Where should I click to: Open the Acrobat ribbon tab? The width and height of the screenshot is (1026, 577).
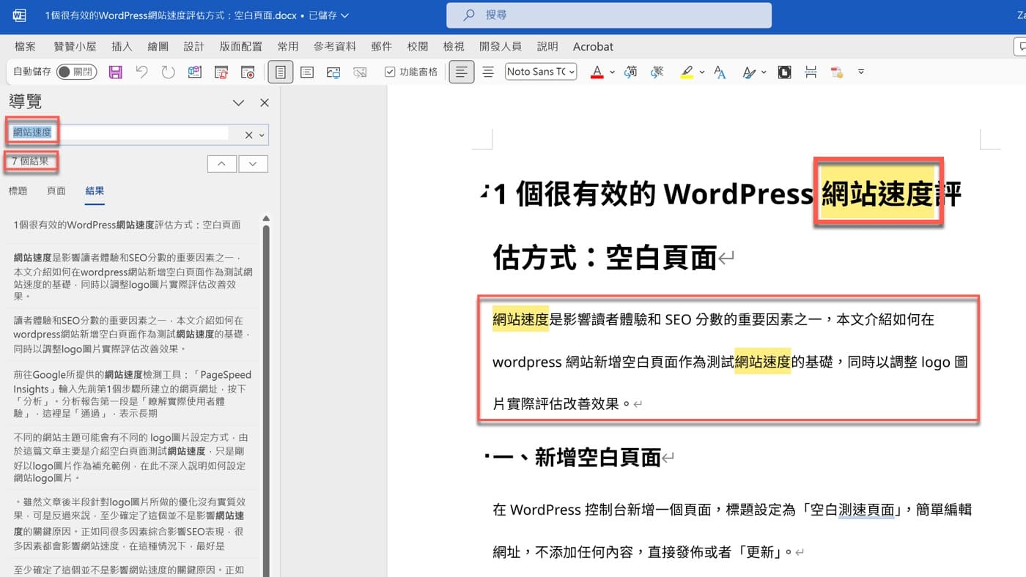click(x=593, y=46)
